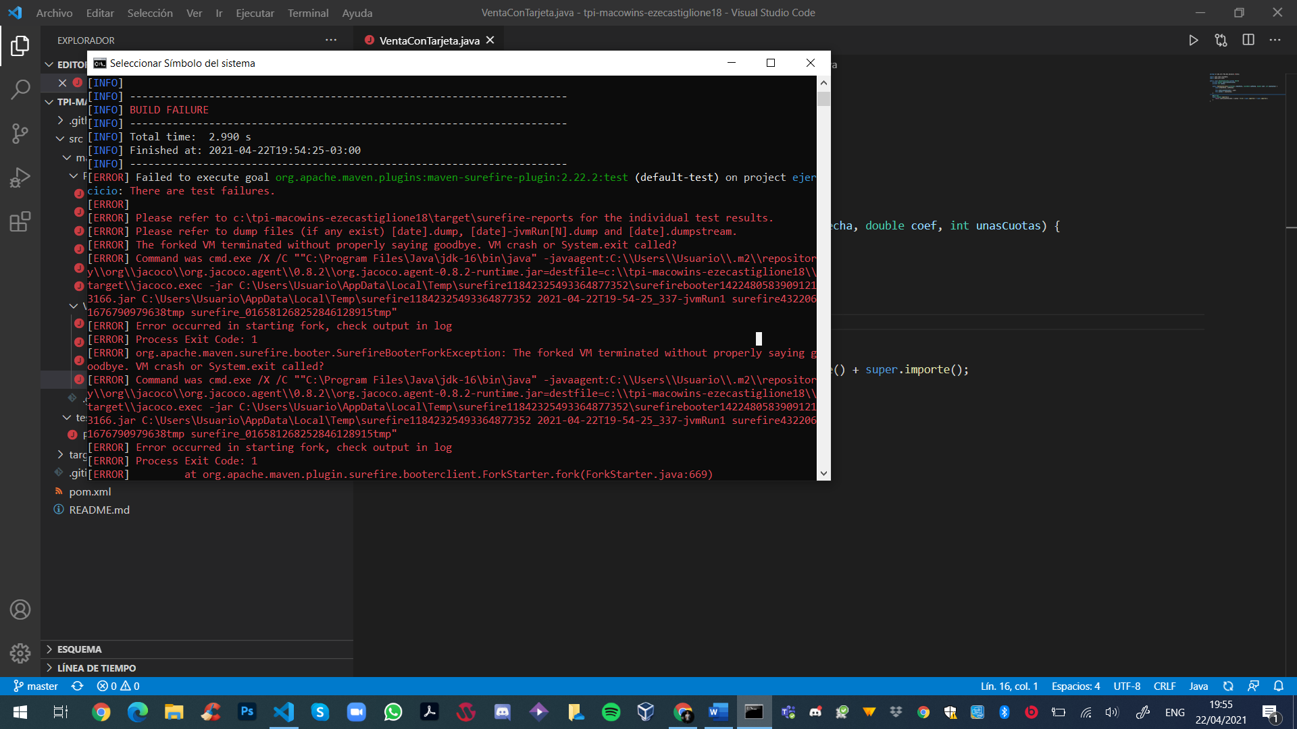
Task: Open Discord from taskbar
Action: click(502, 712)
